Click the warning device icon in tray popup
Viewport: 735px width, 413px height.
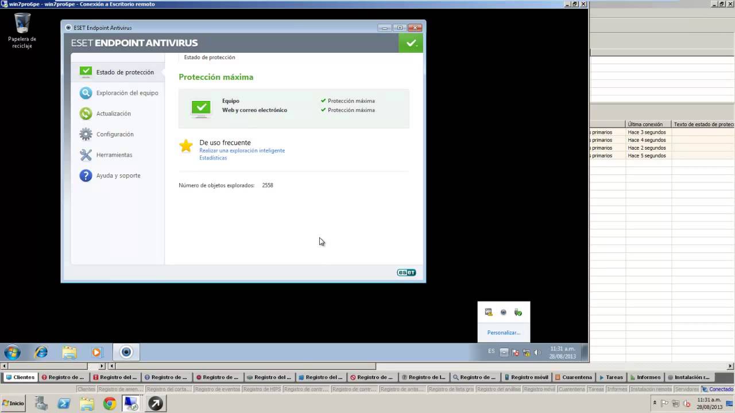tap(489, 312)
